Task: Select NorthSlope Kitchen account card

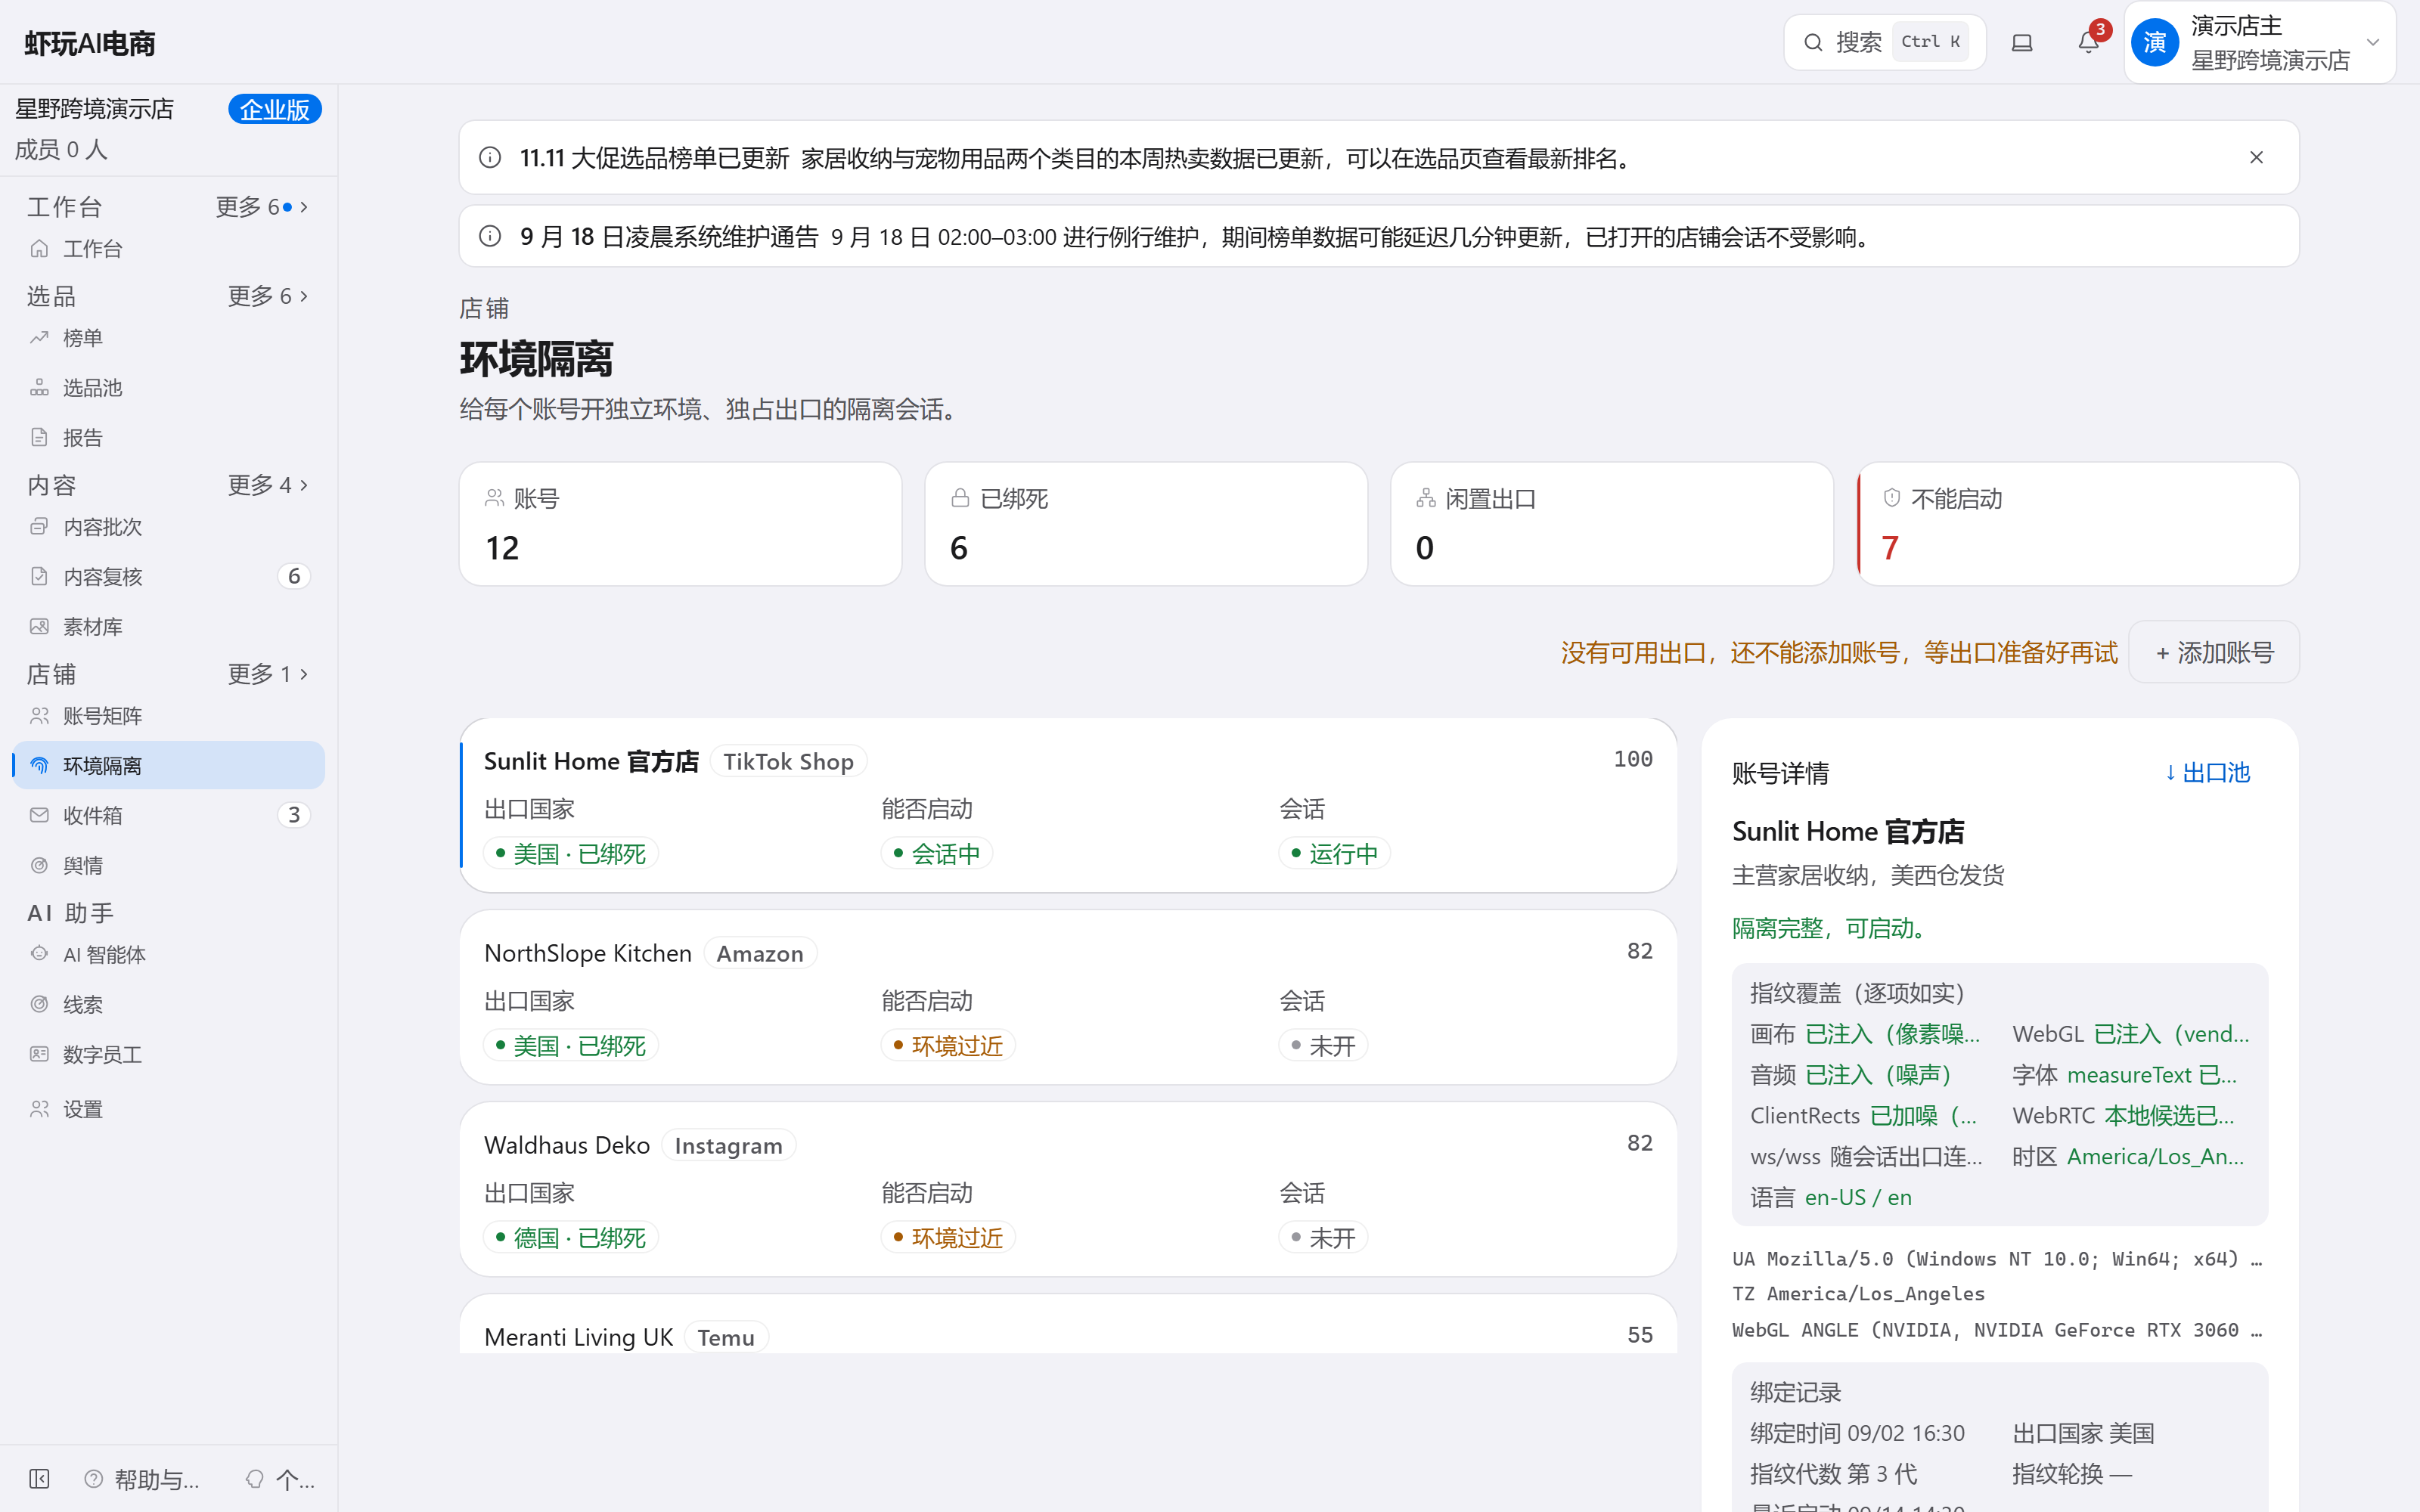Action: pyautogui.click(x=1068, y=997)
